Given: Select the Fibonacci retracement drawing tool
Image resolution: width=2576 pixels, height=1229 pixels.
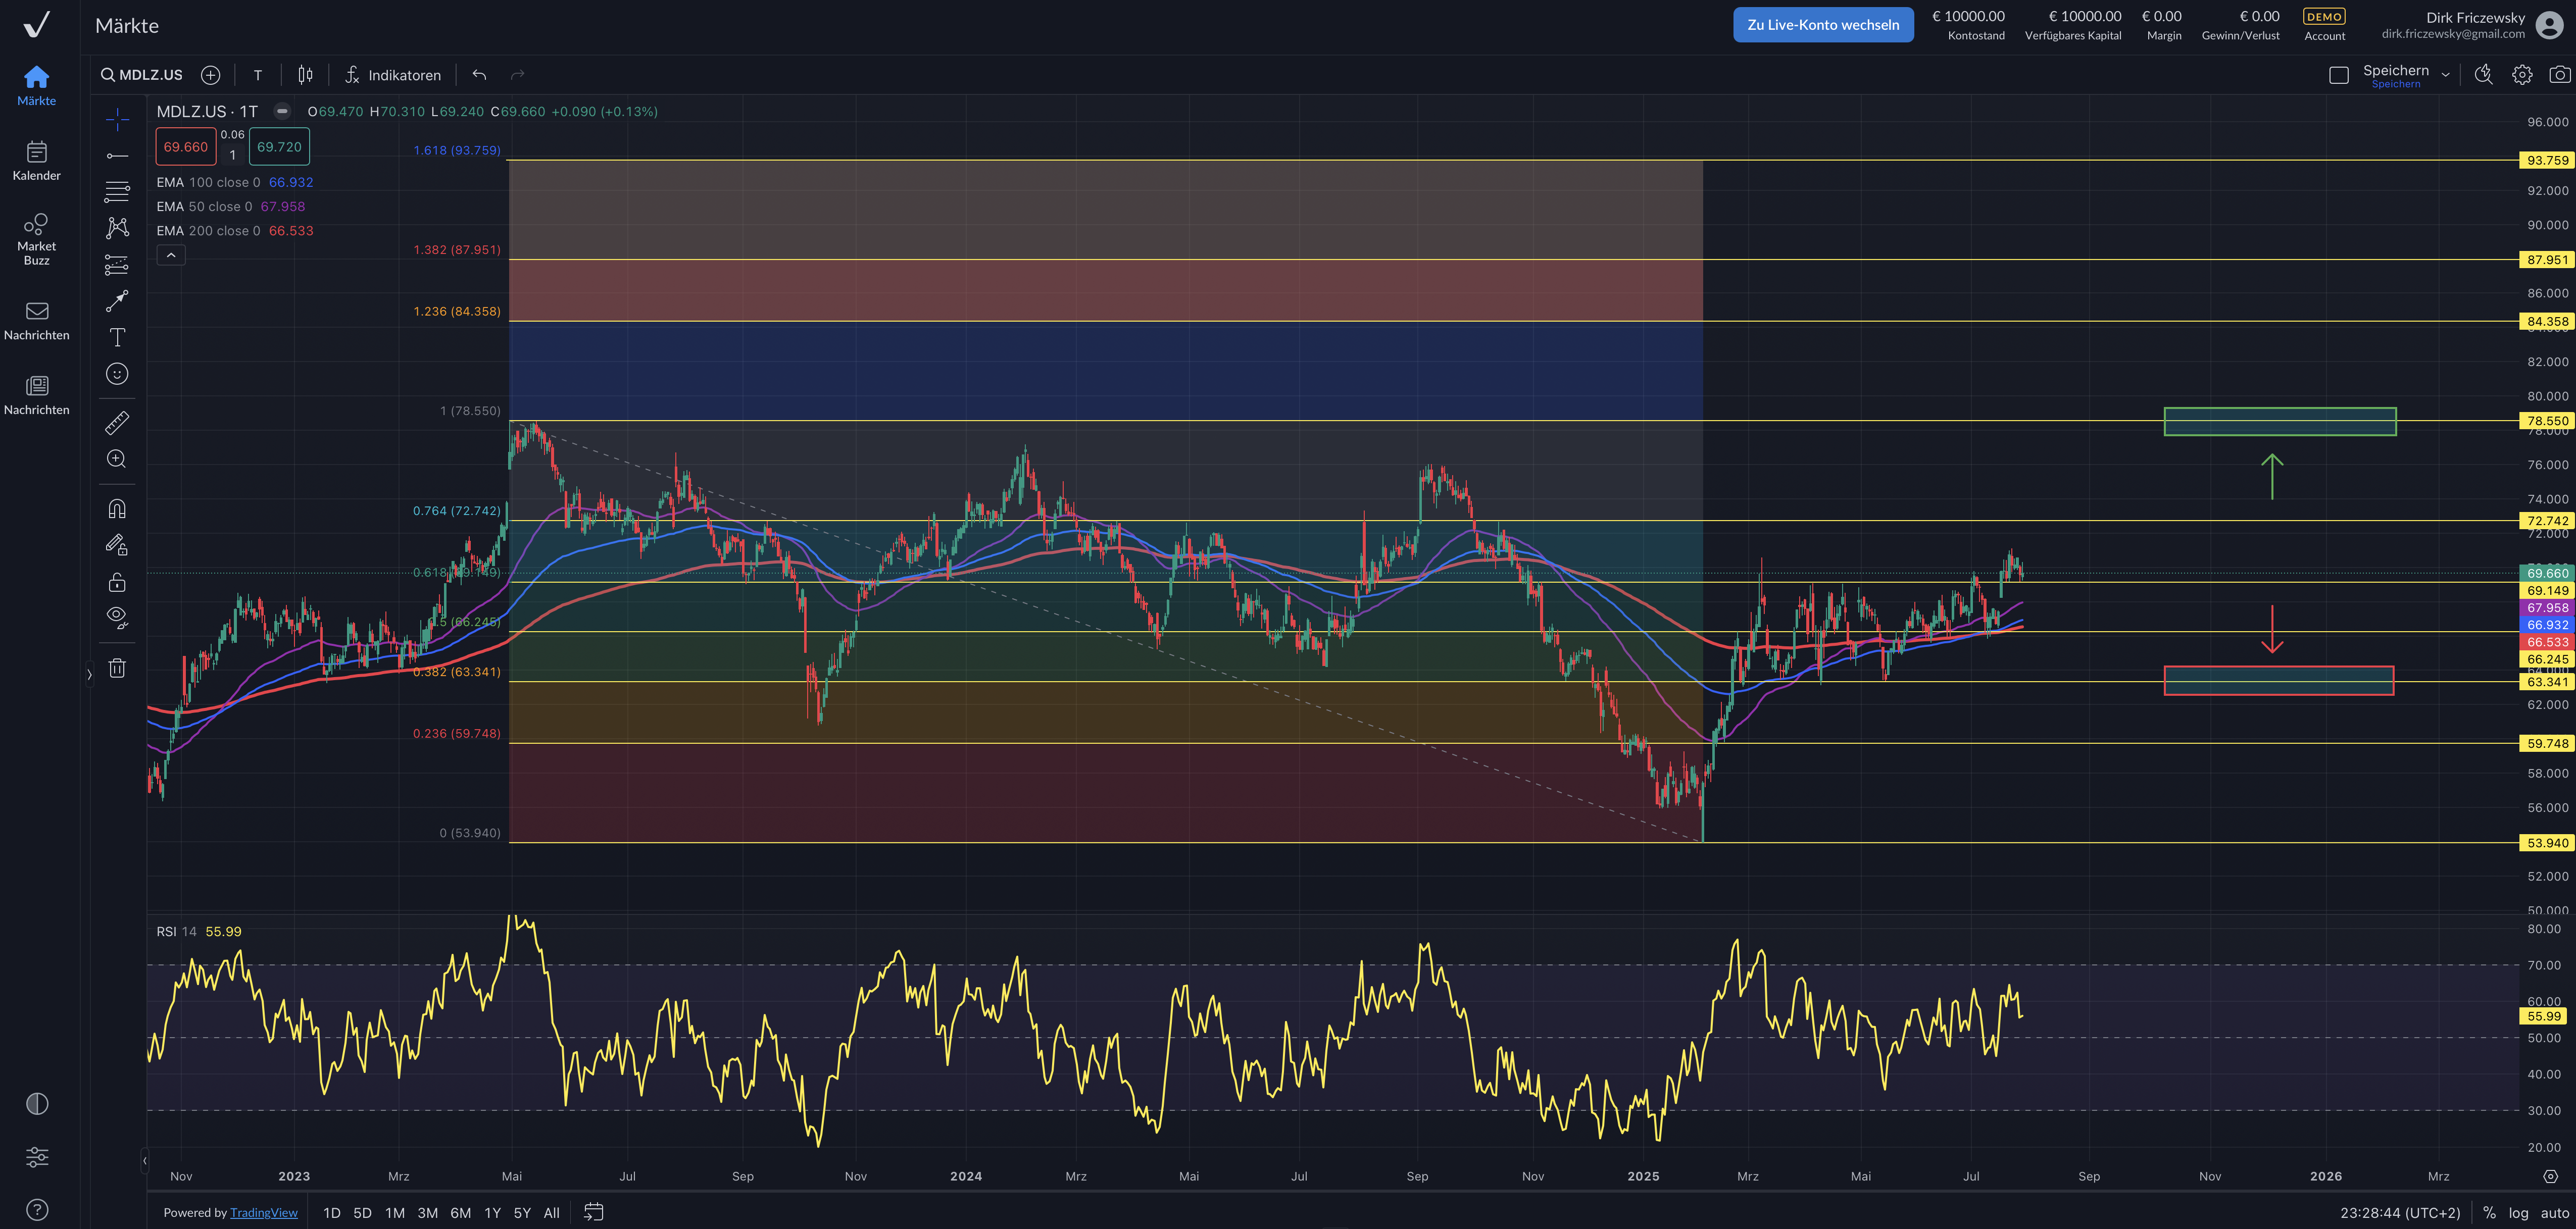Looking at the screenshot, I should [117, 191].
